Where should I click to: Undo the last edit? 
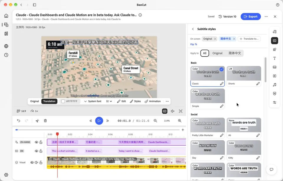tap(19, 121)
